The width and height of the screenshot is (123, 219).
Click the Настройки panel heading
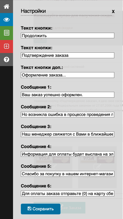coord(33,11)
